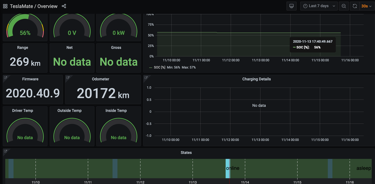The width and height of the screenshot is (375, 184).
Task: Open the Odometer panel link icon
Action: click(x=68, y=78)
